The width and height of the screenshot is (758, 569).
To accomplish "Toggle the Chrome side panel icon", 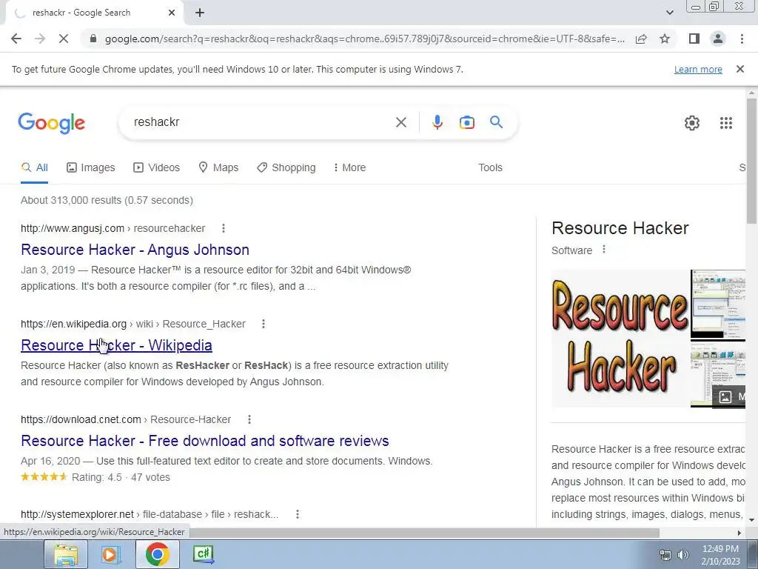I will 694,39.
